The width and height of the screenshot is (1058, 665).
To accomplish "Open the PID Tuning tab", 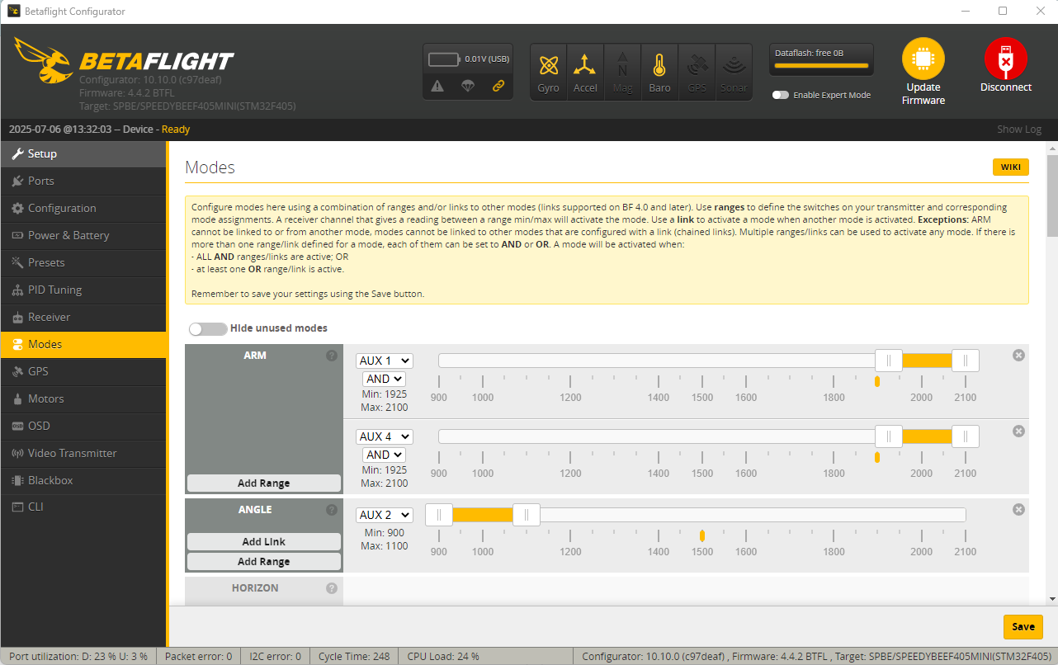I will point(83,290).
